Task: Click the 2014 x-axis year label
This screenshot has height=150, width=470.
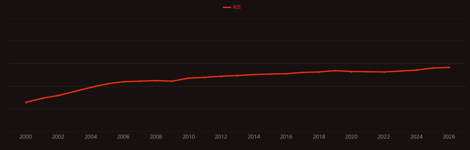Action: [254, 137]
